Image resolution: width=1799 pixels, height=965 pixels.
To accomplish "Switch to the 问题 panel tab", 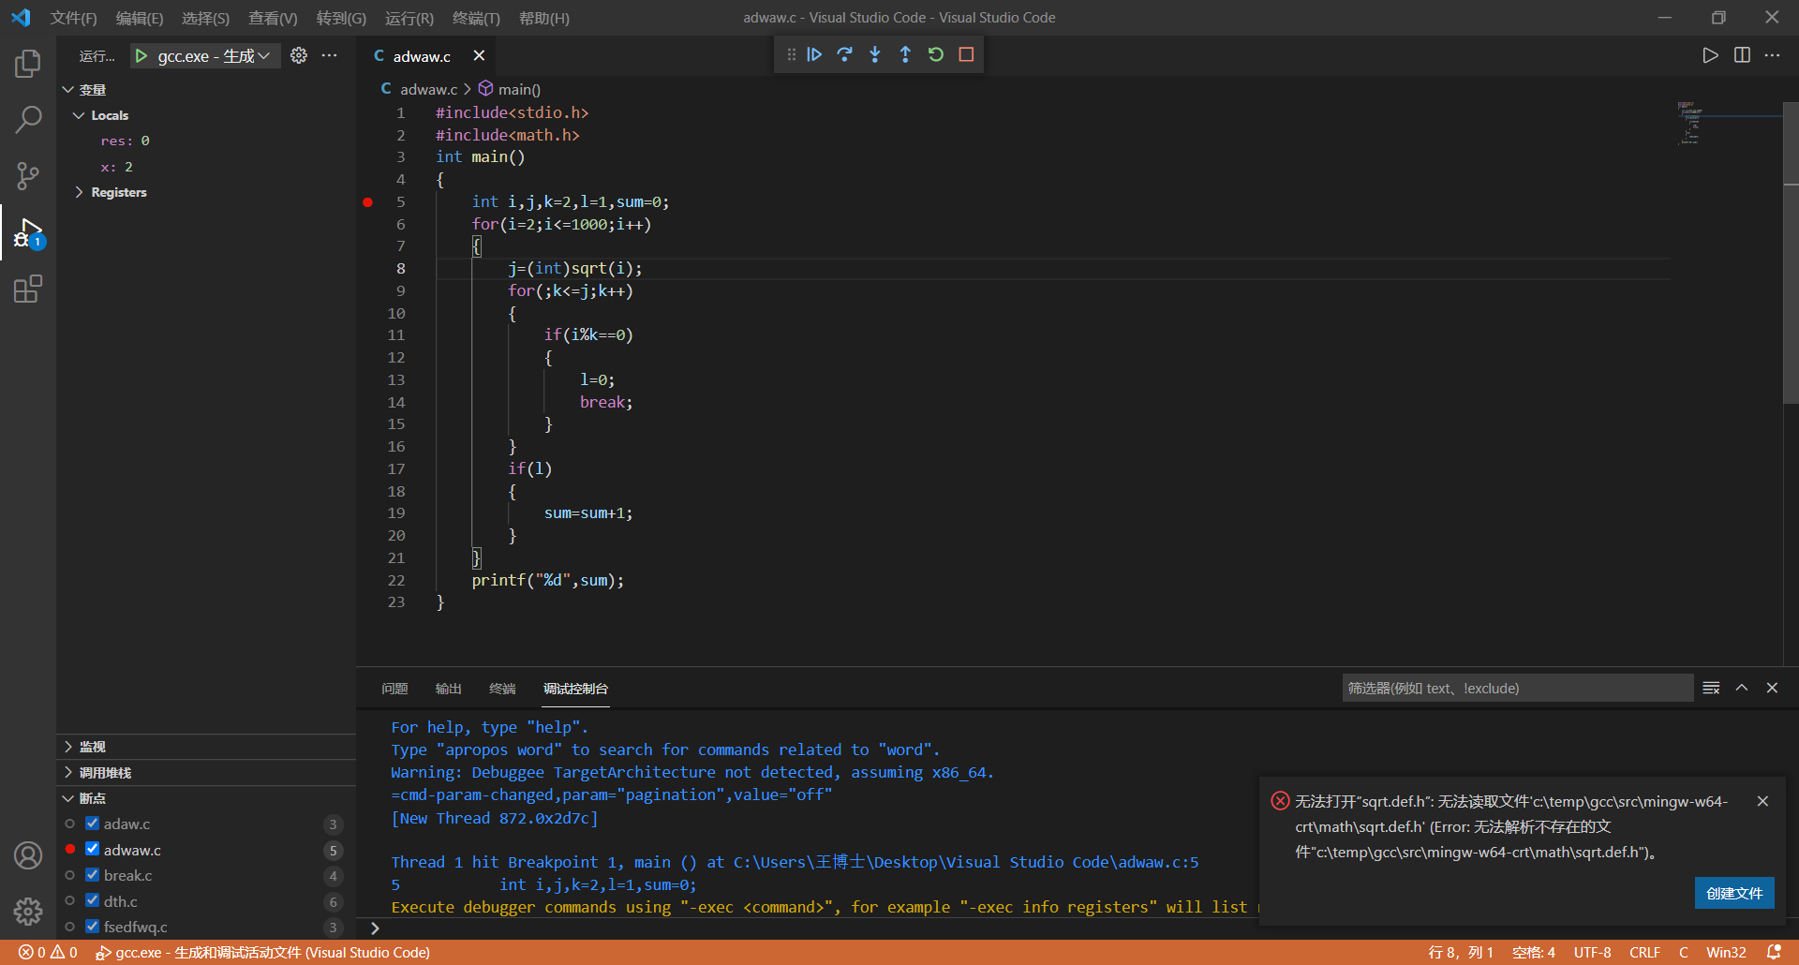I will point(394,689).
